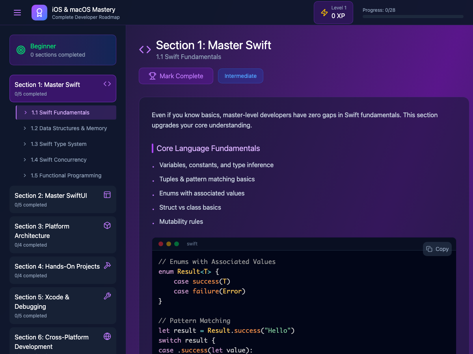Click the copy icon in code block
Viewport: 473px width, 354px height.
[x=430, y=249]
